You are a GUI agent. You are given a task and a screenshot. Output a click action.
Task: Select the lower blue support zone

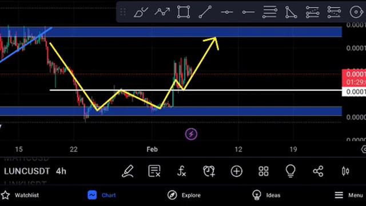(171, 112)
